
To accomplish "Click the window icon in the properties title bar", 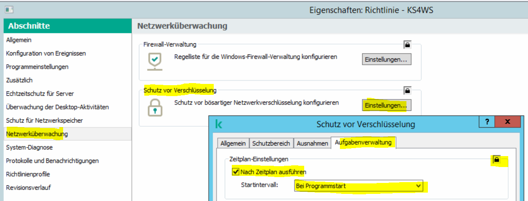I will (9, 9).
